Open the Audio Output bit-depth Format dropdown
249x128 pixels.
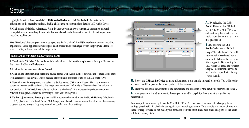(x=188, y=48)
